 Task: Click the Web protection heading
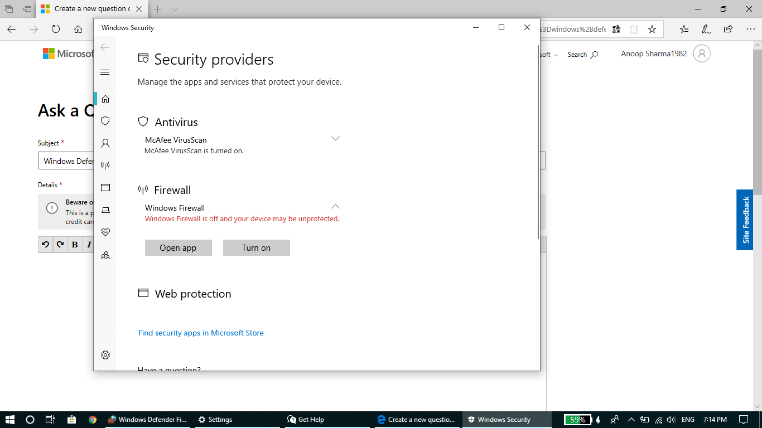192,294
